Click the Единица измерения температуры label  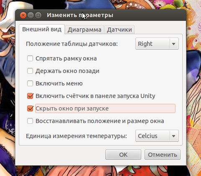click(76, 136)
